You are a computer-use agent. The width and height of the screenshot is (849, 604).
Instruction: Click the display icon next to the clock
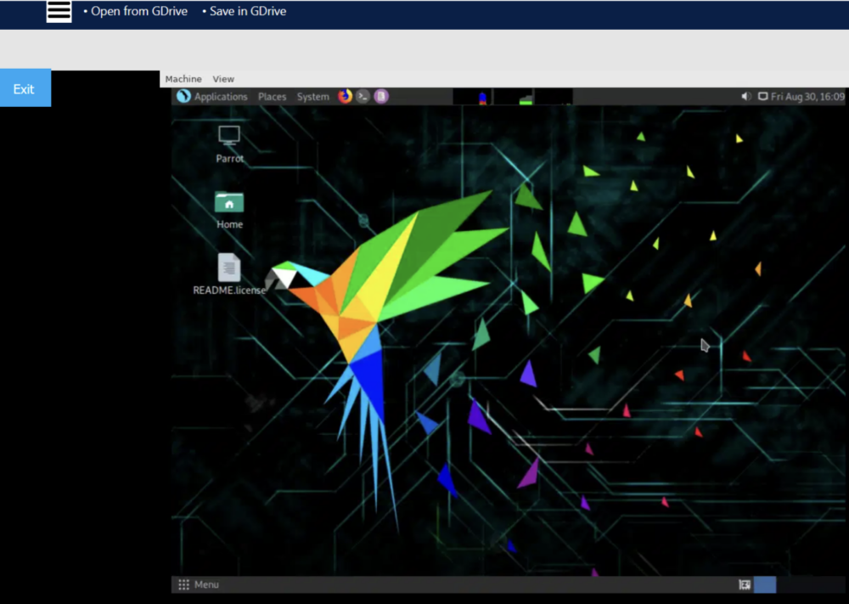762,97
